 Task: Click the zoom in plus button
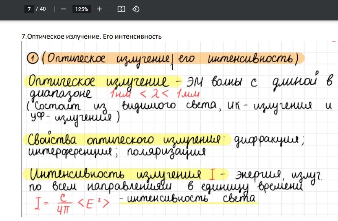pos(100,9)
